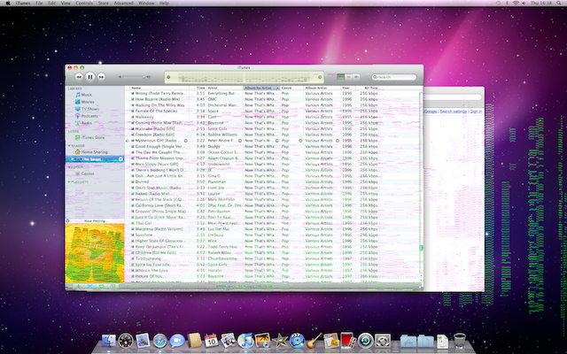Uncheck Female Of The Species
The width and height of the screenshot is (567, 354).
133,111
